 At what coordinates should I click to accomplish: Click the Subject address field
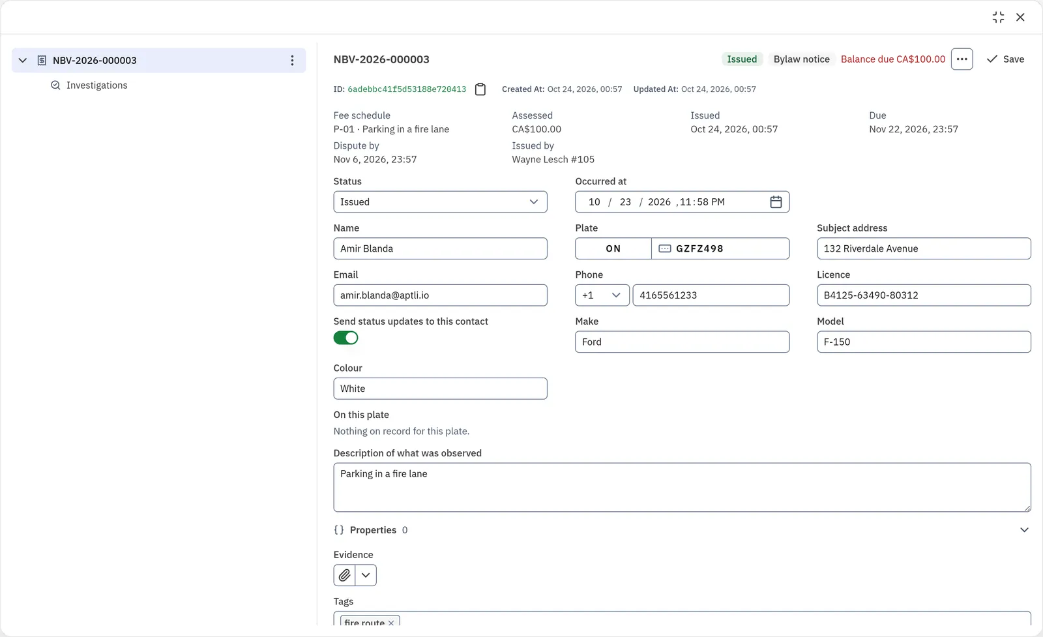point(924,248)
